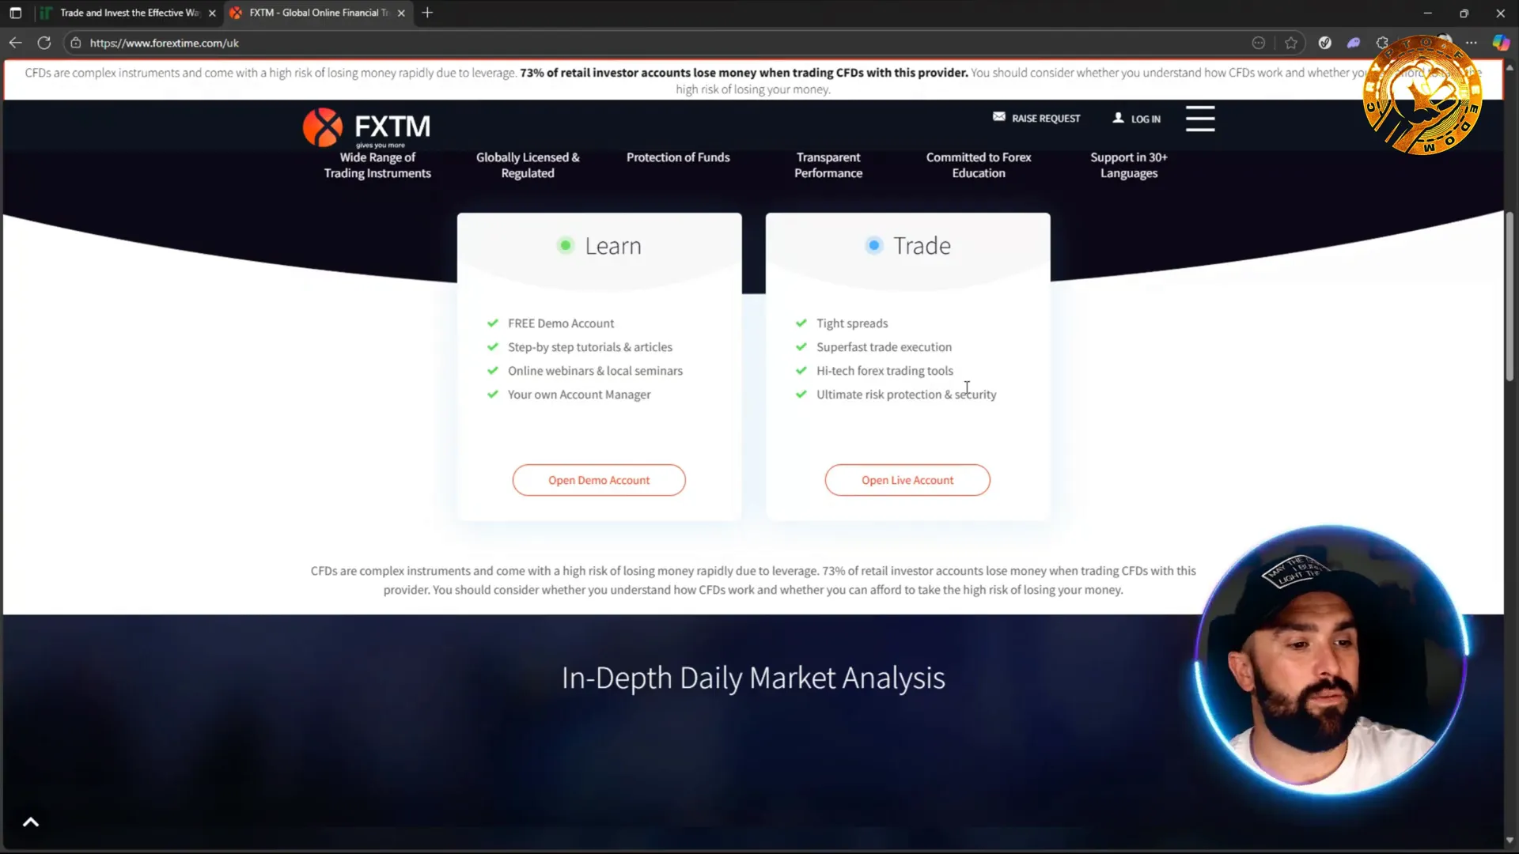
Task: Click 'Superfast trade execution' text
Action: point(884,347)
